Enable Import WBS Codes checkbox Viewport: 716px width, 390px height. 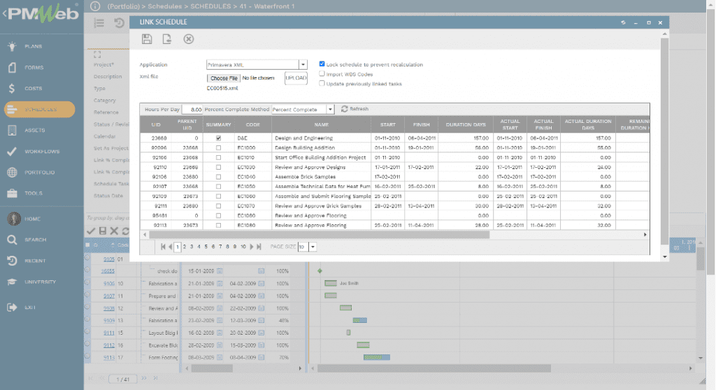tap(322, 73)
